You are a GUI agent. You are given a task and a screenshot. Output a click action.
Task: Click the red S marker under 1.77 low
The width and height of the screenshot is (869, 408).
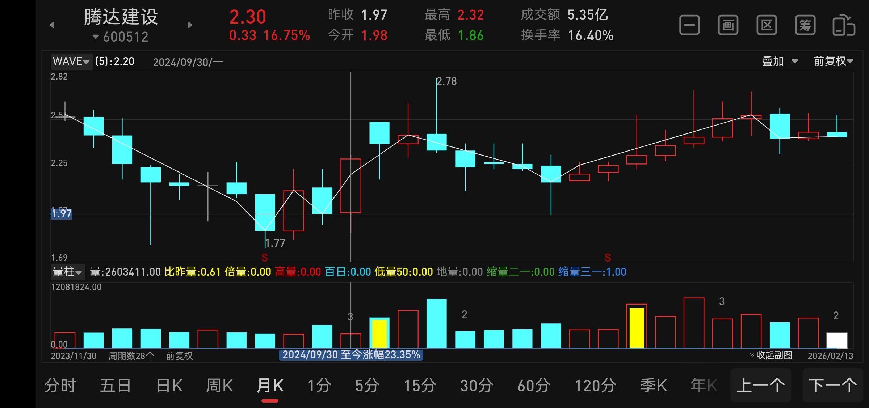pyautogui.click(x=265, y=258)
